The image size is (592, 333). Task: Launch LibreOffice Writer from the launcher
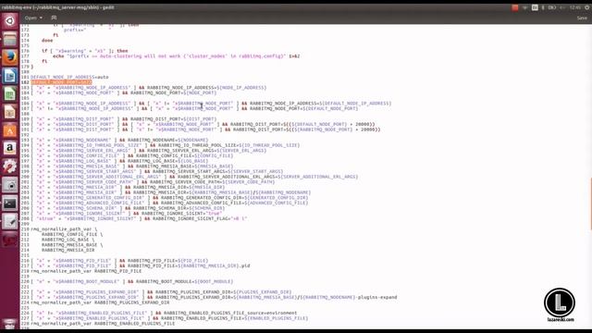pyautogui.click(x=10, y=76)
